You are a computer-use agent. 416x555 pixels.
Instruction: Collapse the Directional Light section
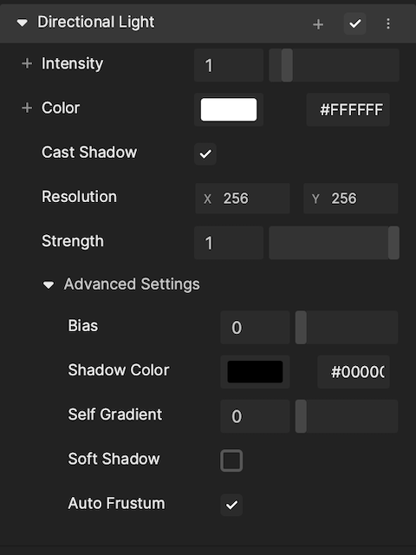tap(22, 23)
